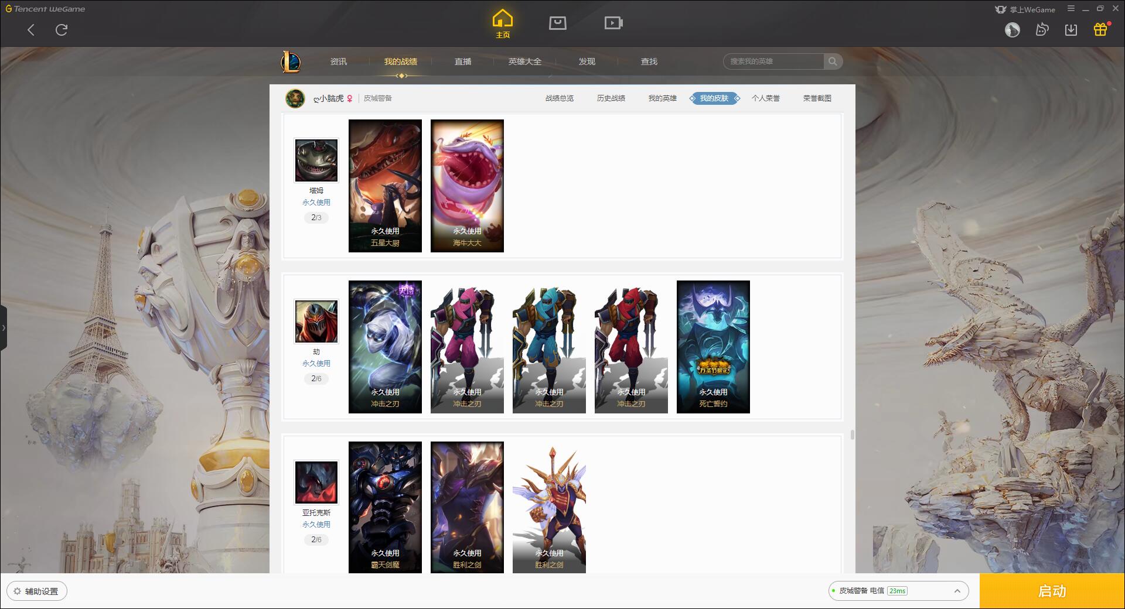1125x609 pixels.
Task: Click the 2/6 badge under 亚托克斯
Action: click(316, 540)
